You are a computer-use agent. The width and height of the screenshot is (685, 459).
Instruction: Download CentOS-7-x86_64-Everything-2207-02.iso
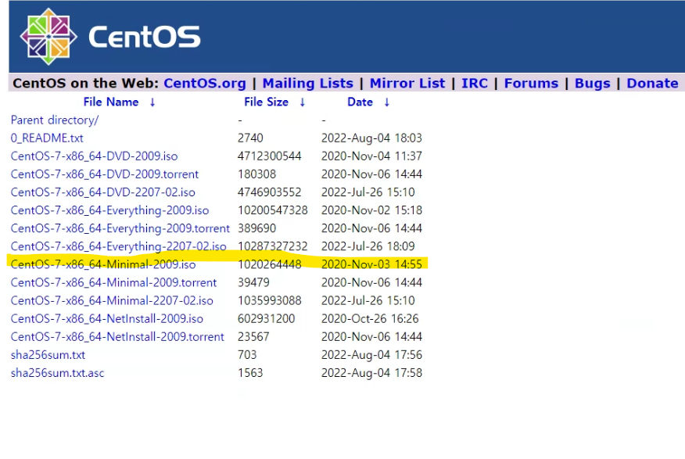point(118,246)
